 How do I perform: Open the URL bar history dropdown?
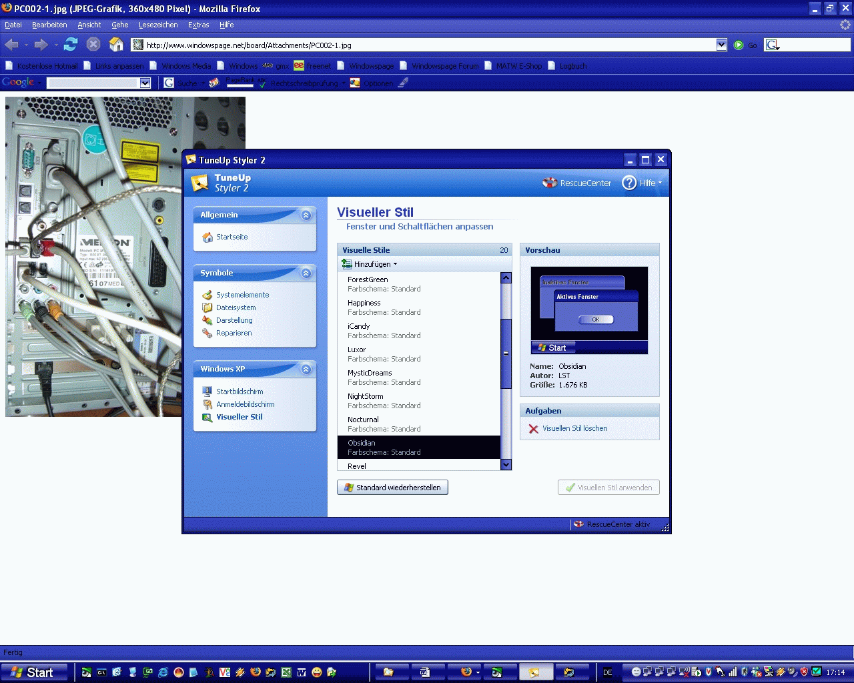coord(721,45)
